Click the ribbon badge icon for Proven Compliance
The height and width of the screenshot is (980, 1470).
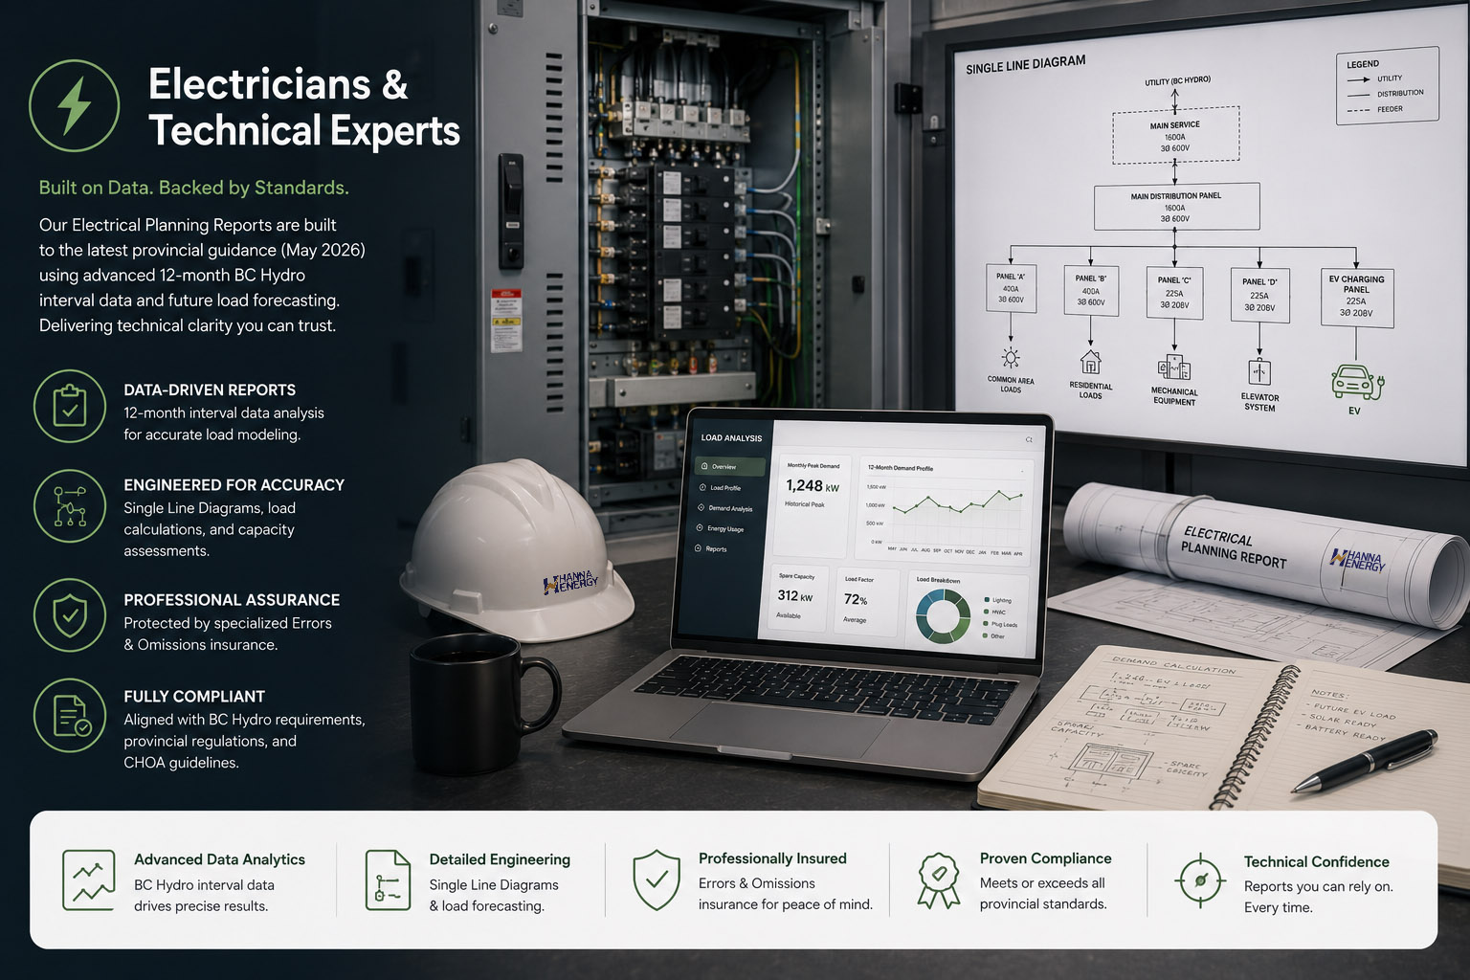coord(939,880)
